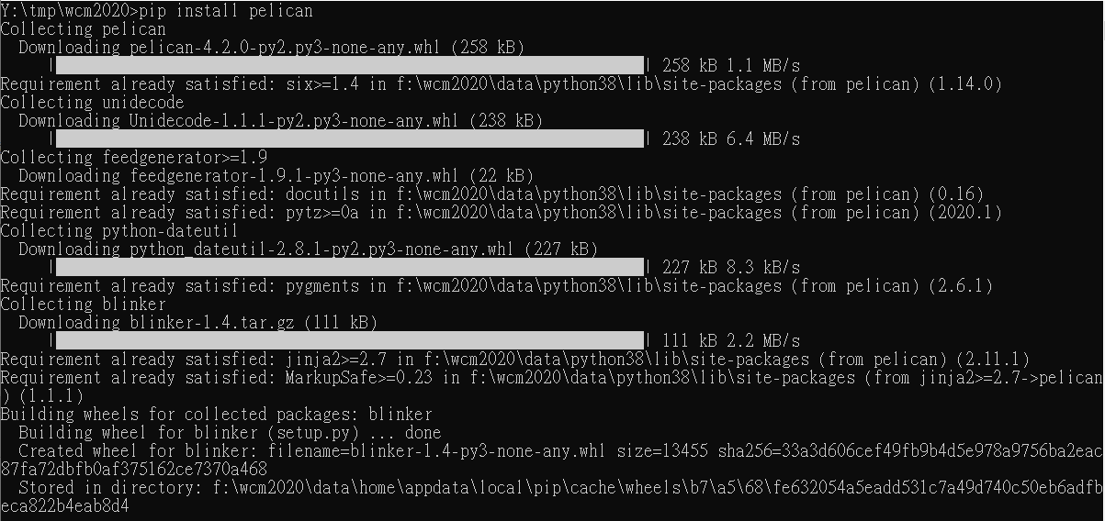Click the blinker-1.4.tar.gz filename

(212, 323)
